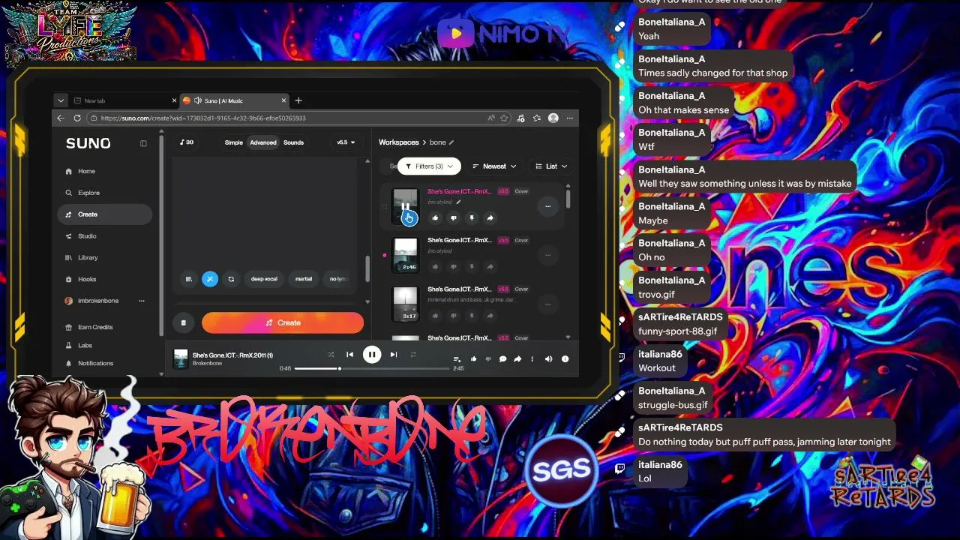Open the Newest sort dropdown
This screenshot has height=540, width=960.
pos(494,166)
